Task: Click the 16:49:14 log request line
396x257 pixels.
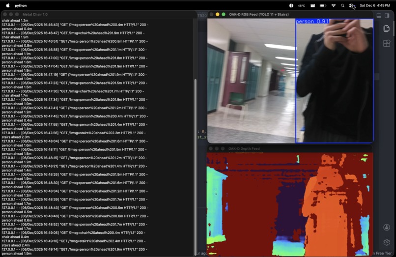Action: pyautogui.click(x=75, y=250)
